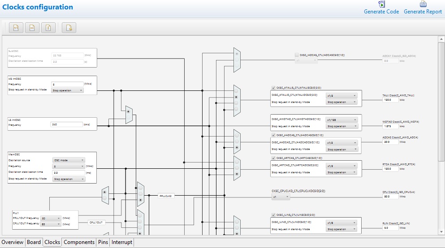Switch to the Interrupt tab
This screenshot has height=248, width=445.
(122, 242)
